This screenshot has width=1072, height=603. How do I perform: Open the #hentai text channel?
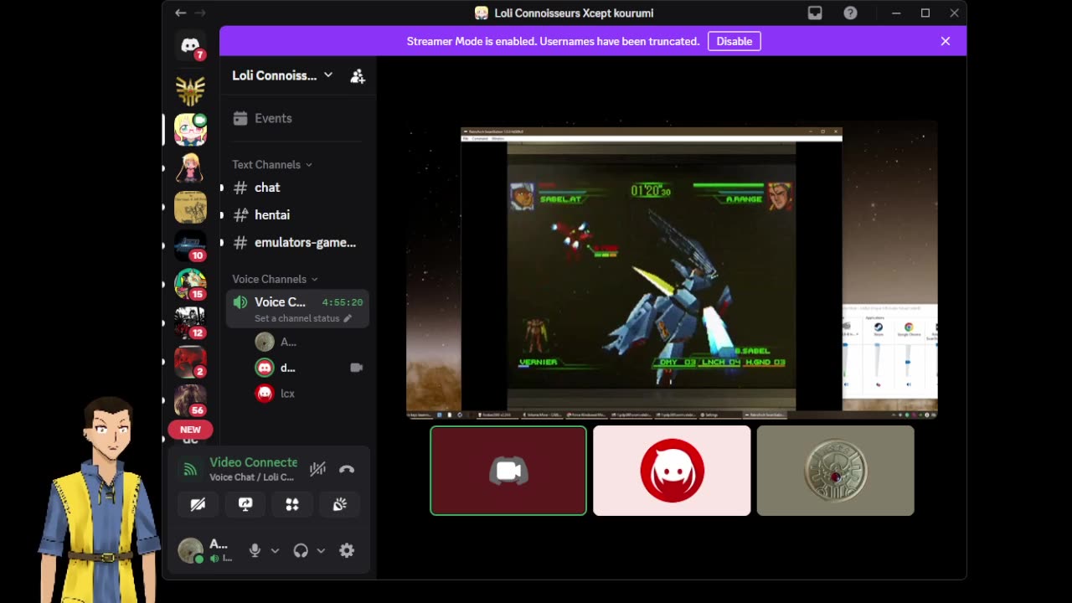coord(296,215)
